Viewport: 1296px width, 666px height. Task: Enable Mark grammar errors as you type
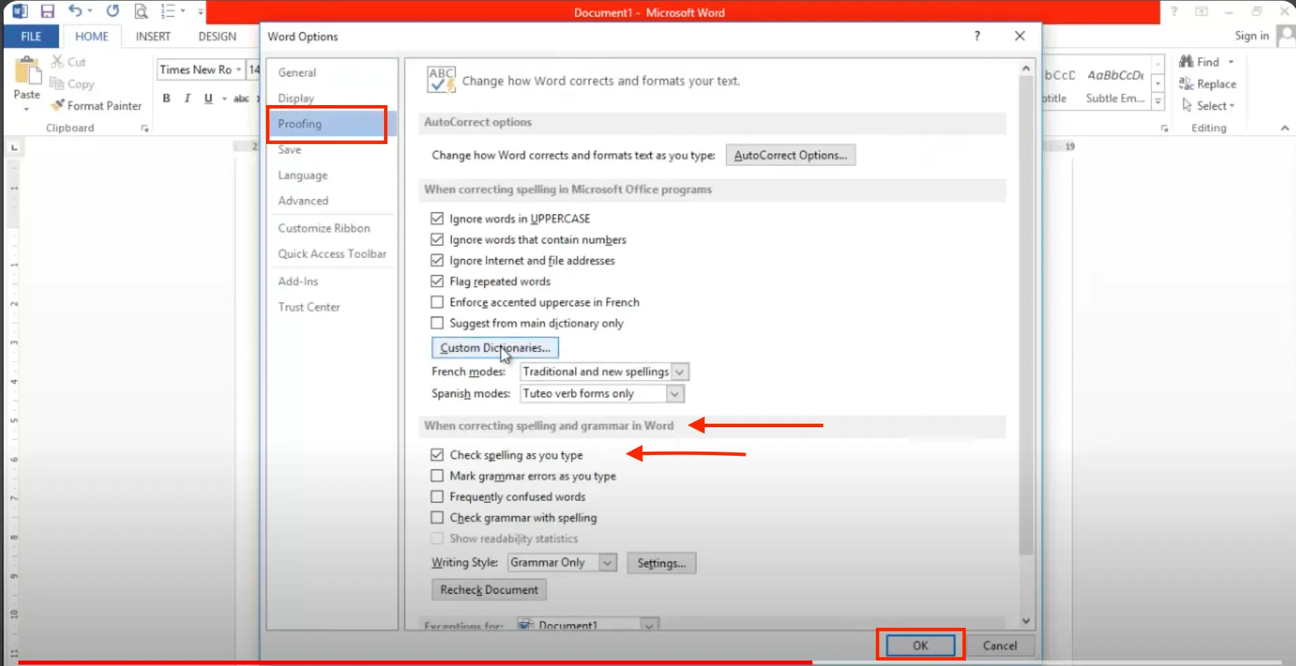[437, 476]
